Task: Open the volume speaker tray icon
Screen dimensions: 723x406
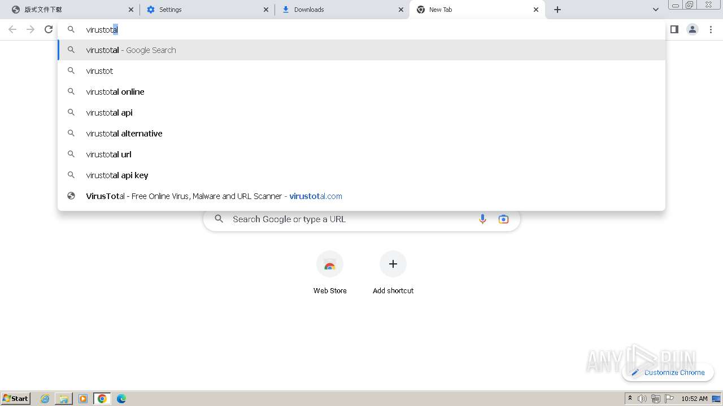Action: pyautogui.click(x=642, y=399)
